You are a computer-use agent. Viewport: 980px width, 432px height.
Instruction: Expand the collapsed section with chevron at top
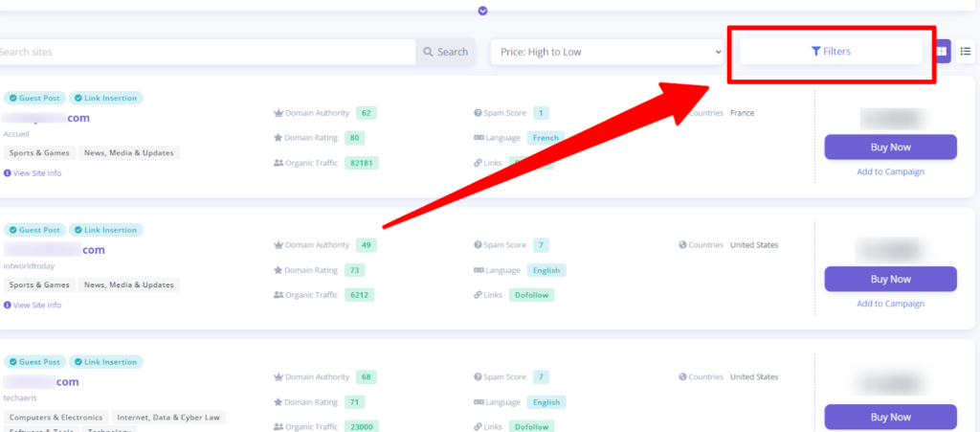pyautogui.click(x=482, y=11)
